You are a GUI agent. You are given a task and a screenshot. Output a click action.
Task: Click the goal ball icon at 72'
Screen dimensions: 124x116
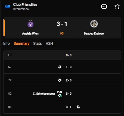pyautogui.click(x=60, y=80)
